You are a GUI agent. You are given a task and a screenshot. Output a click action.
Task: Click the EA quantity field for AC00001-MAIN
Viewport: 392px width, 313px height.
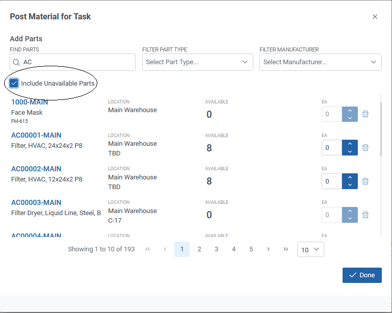pyautogui.click(x=332, y=147)
